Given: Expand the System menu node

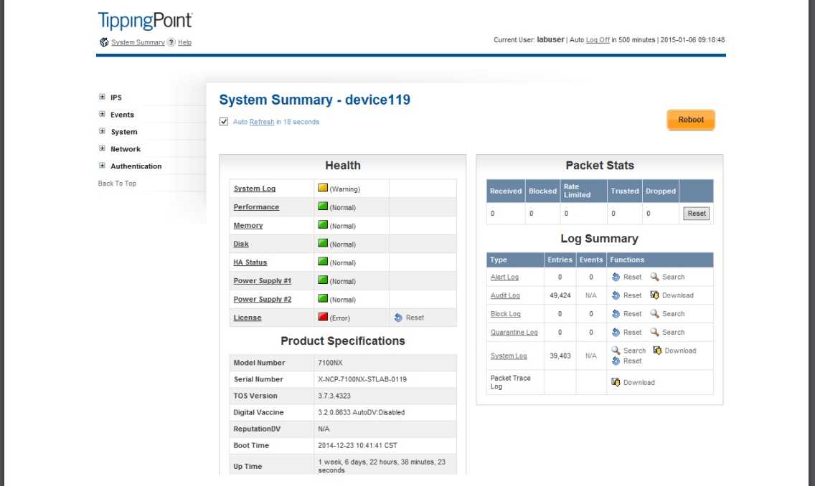Looking at the screenshot, I should [102, 131].
